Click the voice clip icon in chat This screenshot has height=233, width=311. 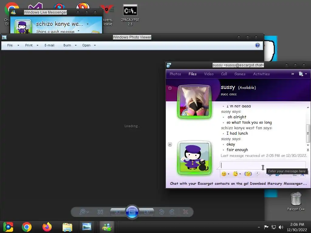258,174
